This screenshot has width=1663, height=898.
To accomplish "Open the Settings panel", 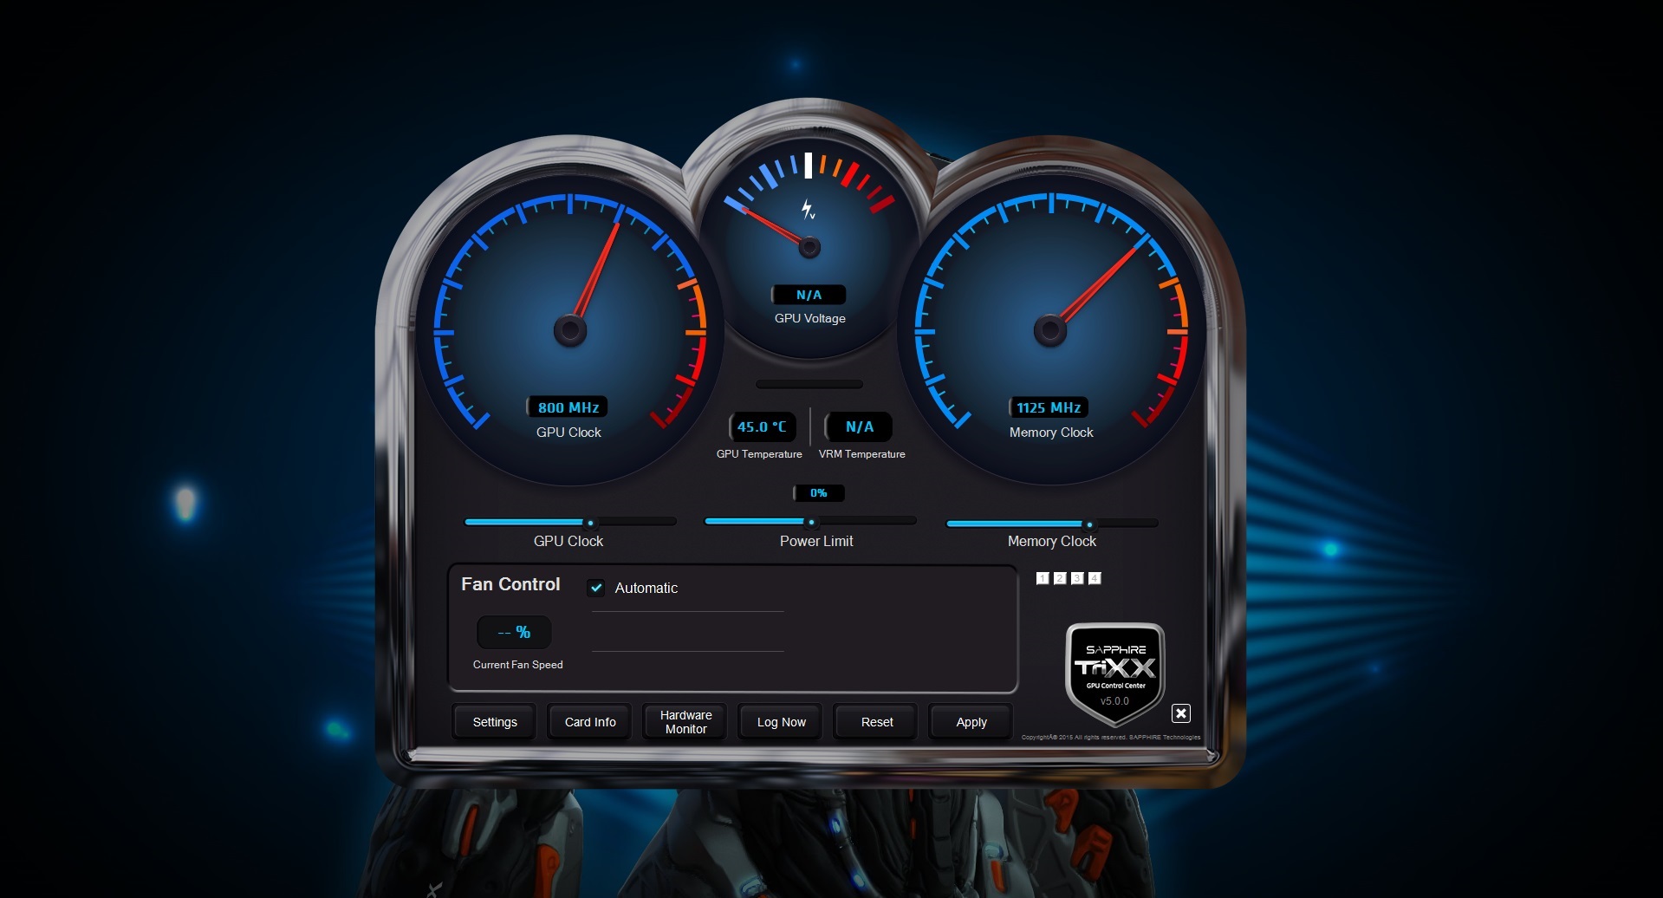I will 493,721.
